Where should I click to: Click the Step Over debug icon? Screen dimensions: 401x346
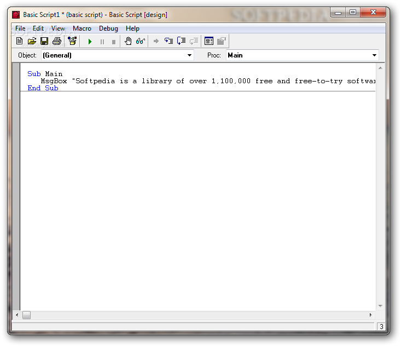coord(181,41)
